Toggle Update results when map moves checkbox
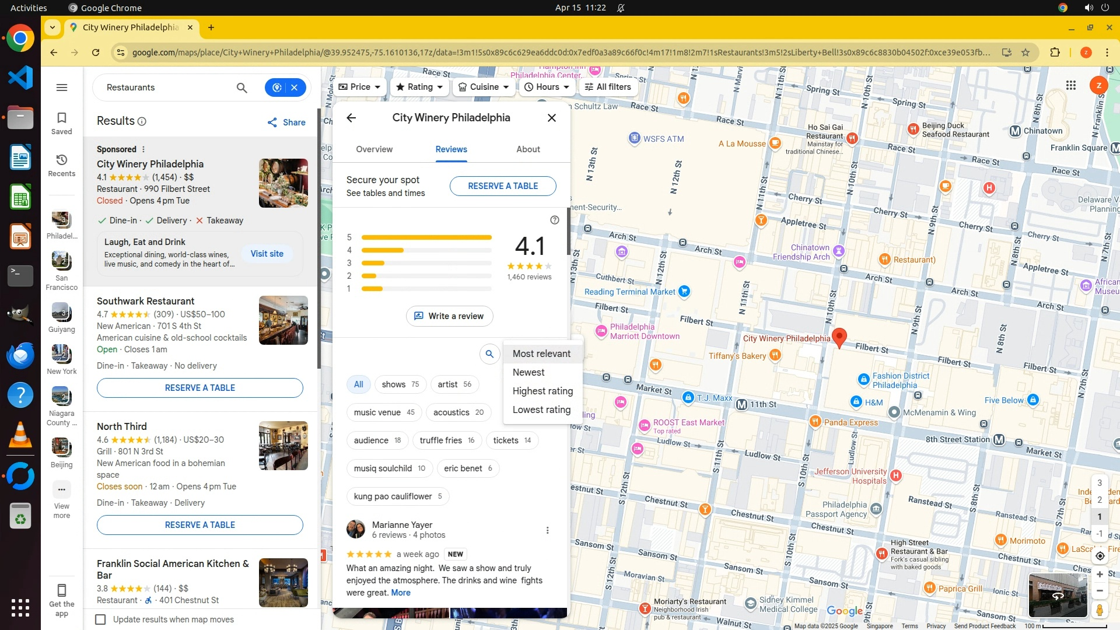The image size is (1120, 630). 100,619
